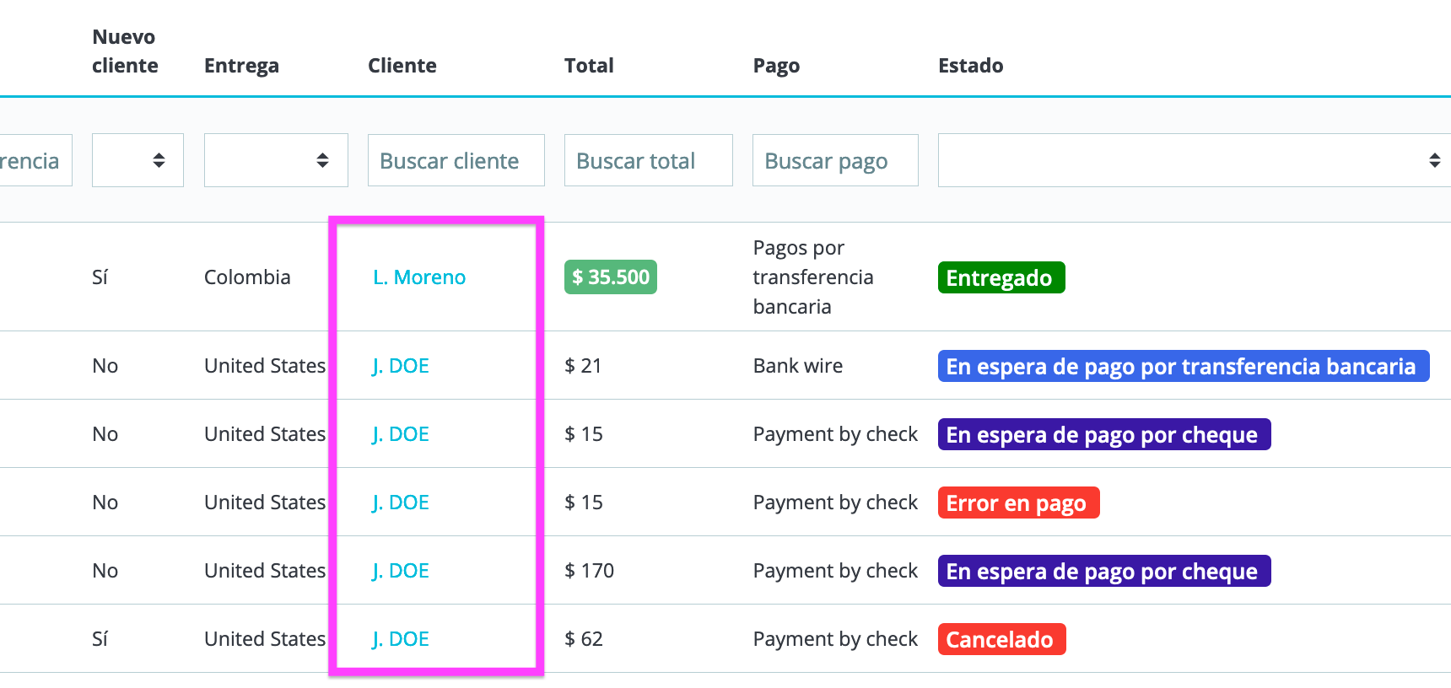Click the Colombia delivery cell
The width and height of the screenshot is (1451, 688).
(247, 277)
